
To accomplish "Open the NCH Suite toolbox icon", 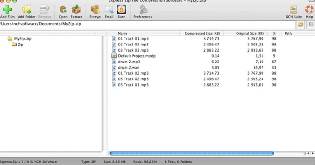I will 294,9.
